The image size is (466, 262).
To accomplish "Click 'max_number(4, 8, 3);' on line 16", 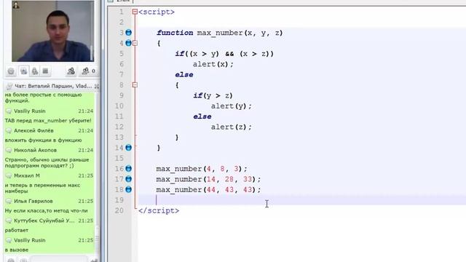I will click(x=202, y=169).
